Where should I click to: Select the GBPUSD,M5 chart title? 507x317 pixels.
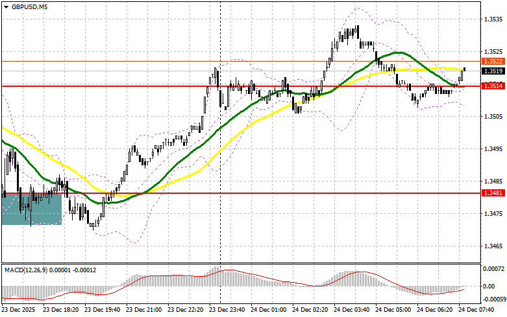tap(29, 6)
